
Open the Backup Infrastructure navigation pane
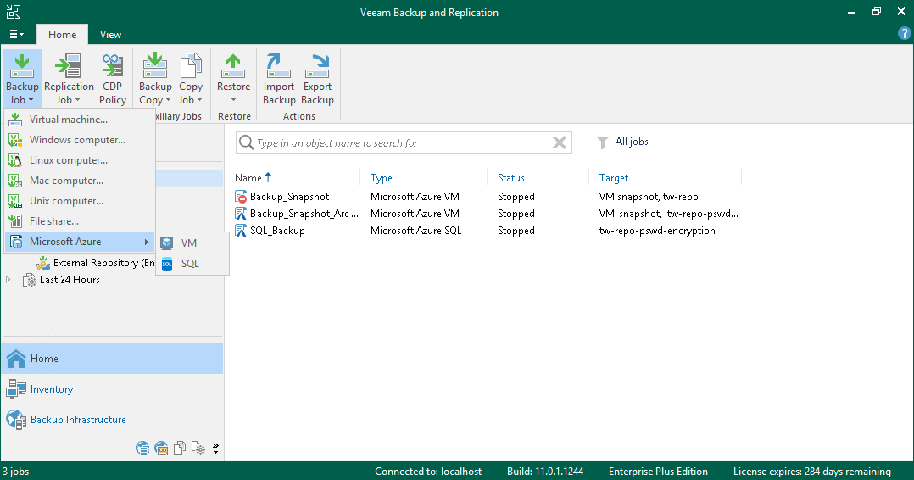point(112,419)
